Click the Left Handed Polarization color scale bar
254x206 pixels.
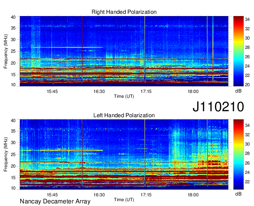tap(238, 154)
